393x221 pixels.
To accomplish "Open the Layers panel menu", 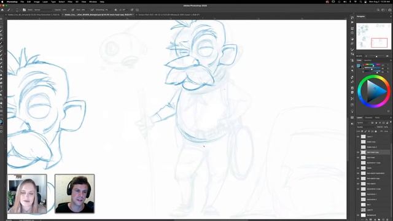I will (x=391, y=117).
